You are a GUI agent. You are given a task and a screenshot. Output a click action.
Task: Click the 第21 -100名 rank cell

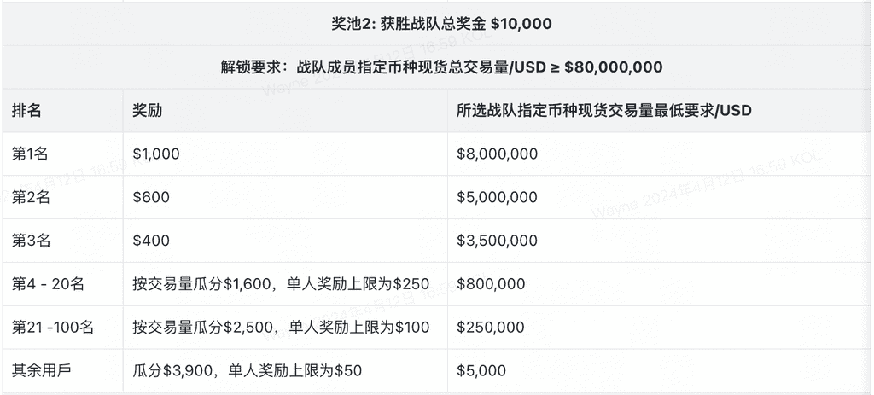(53, 328)
